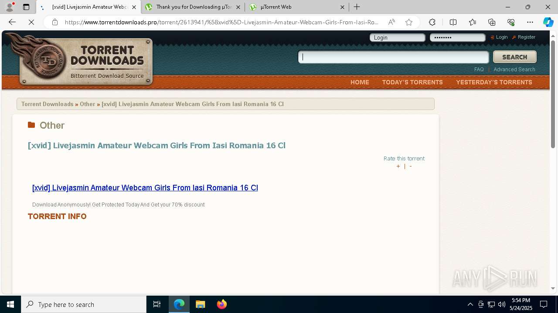
Task: Open the network status tray icon
Action: point(491,304)
